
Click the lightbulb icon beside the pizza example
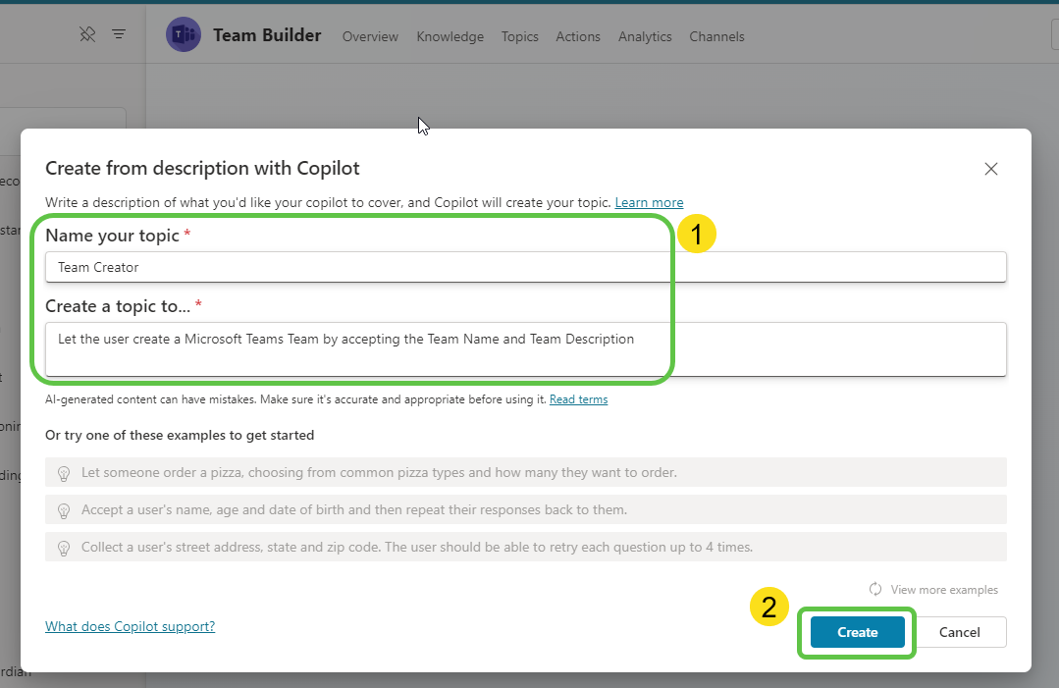tap(64, 472)
